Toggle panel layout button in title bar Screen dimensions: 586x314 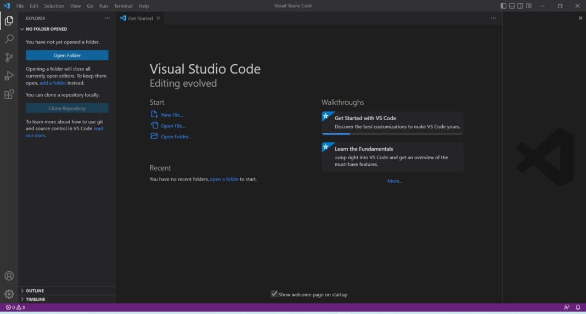[x=512, y=6]
